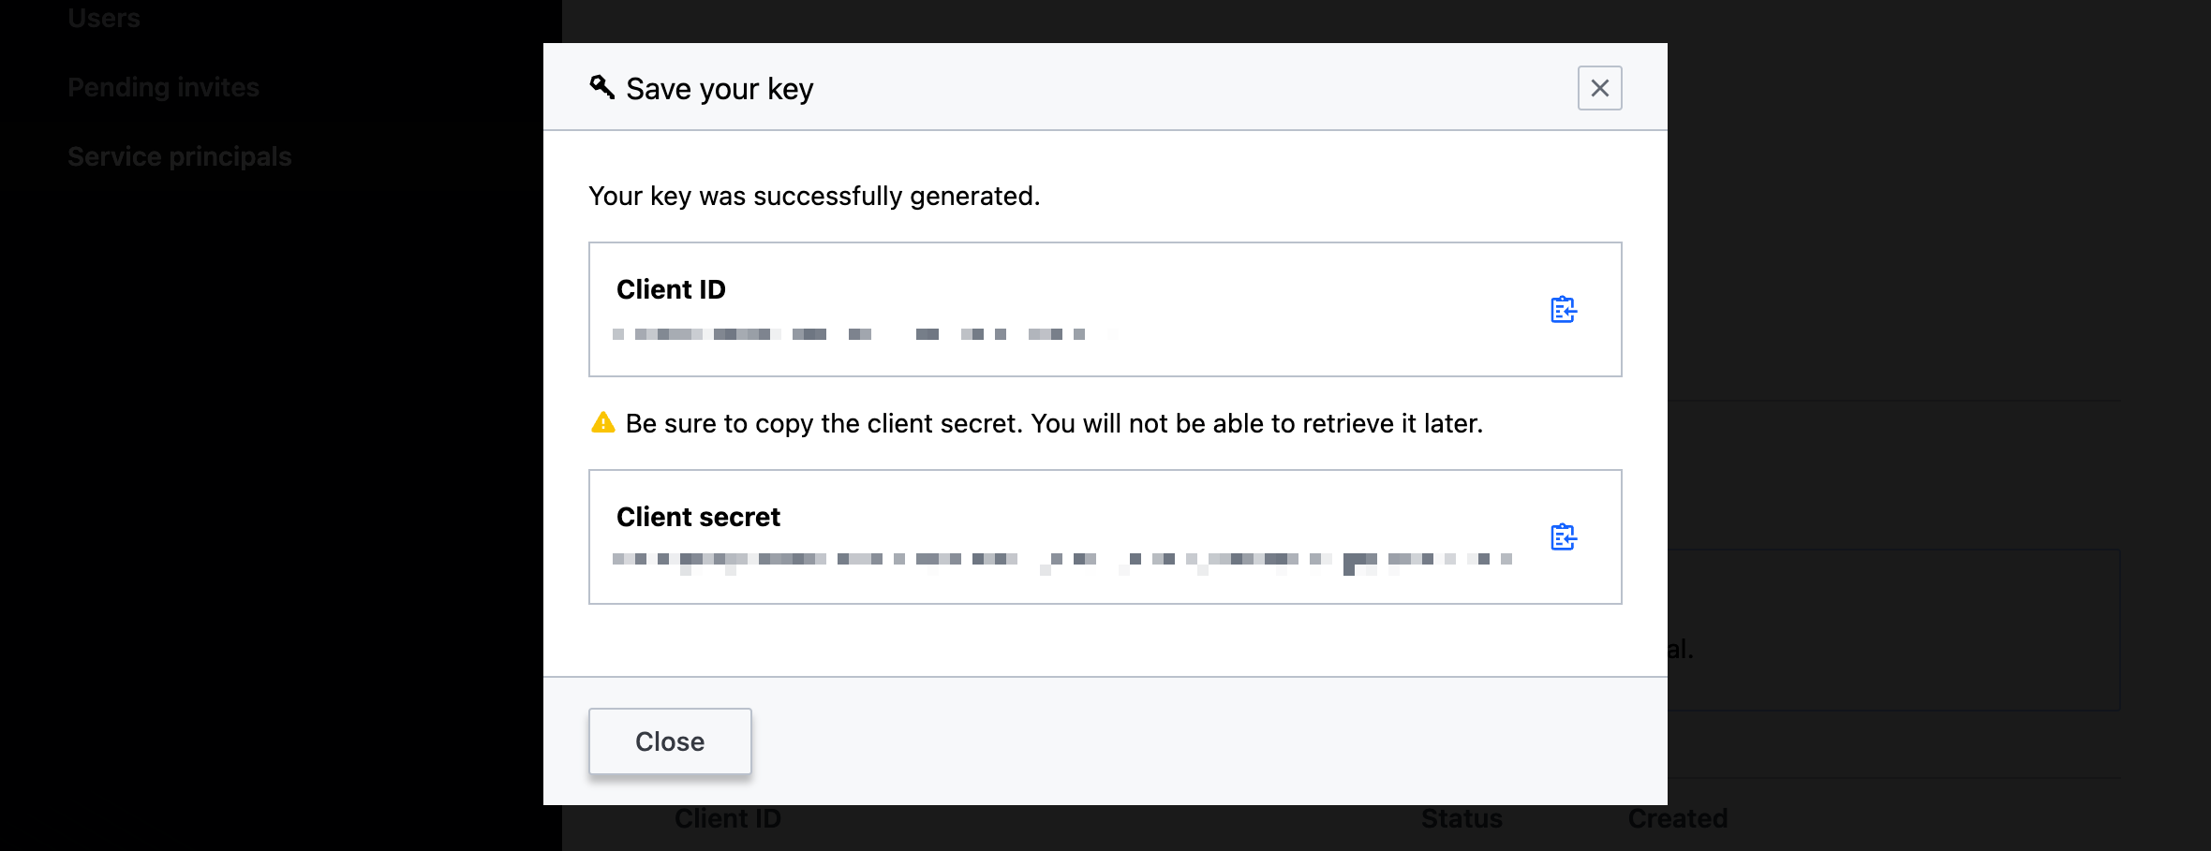Viewport: 2211px width, 851px height.
Task: Dismiss the dialog with the X icon
Action: (x=1600, y=88)
